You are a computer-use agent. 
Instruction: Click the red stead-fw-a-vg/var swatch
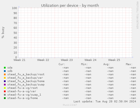click(x=5, y=91)
